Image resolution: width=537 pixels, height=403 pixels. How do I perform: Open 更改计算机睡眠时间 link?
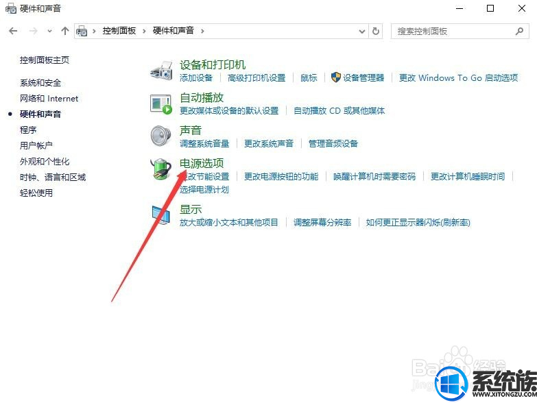pyautogui.click(x=468, y=177)
